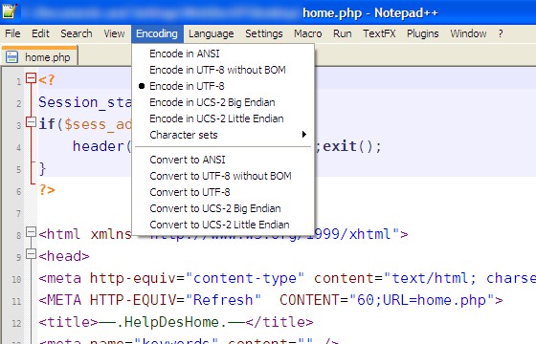Click the closing brace on line 5
Screen dimensions: 536x344
point(42,168)
